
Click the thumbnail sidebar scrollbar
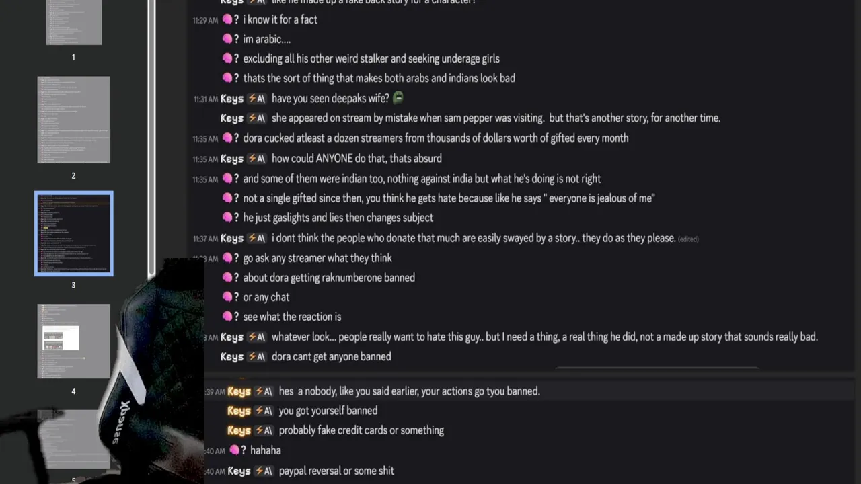[152, 134]
